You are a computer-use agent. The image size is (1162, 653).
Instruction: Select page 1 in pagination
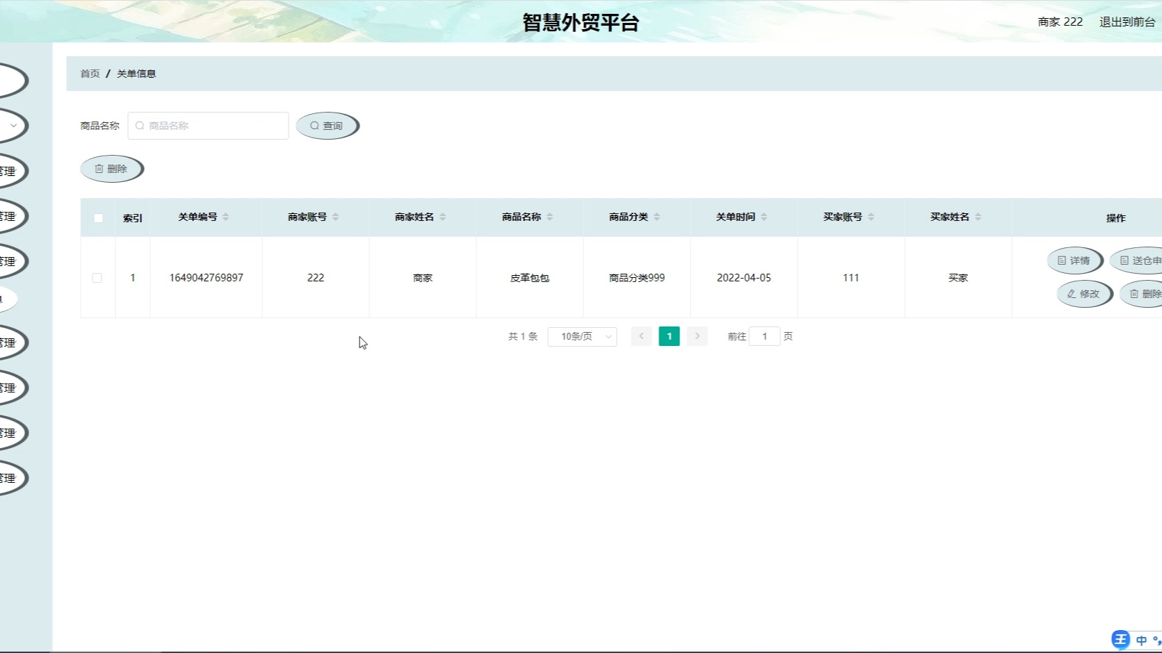pyautogui.click(x=669, y=336)
